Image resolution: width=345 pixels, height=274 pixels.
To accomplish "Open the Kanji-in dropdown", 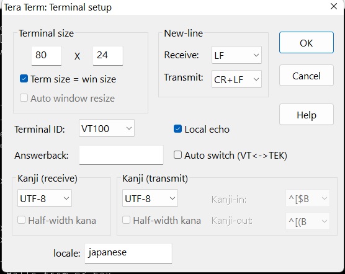I will [x=308, y=198].
